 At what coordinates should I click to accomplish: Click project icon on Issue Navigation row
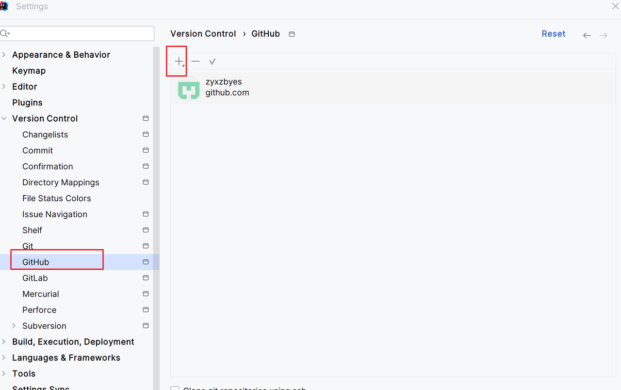pos(146,214)
